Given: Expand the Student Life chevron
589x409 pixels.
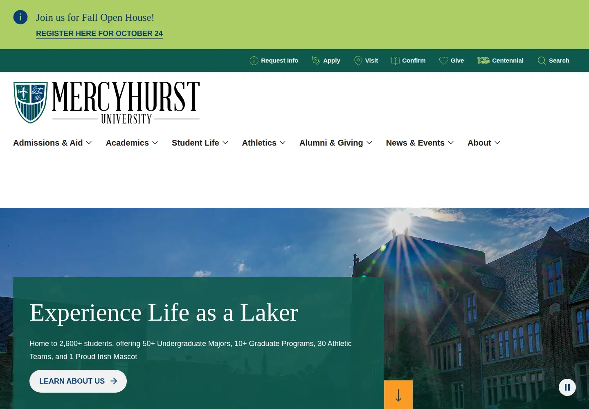Looking at the screenshot, I should click(x=225, y=143).
